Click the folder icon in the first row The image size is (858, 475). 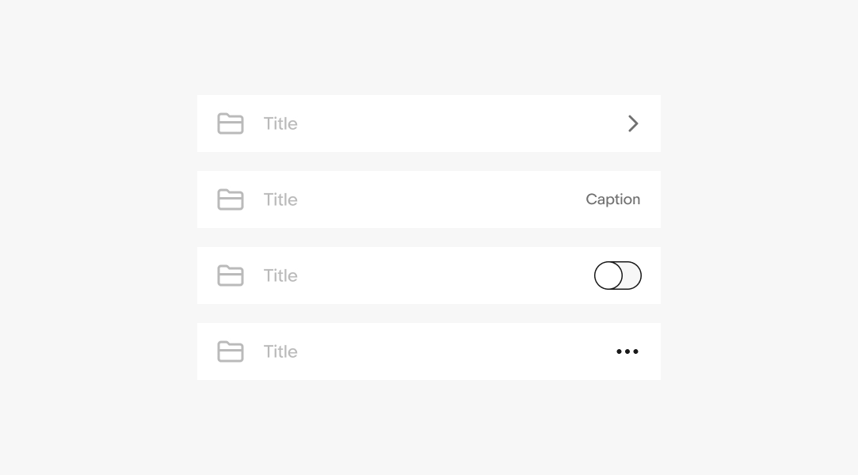[x=230, y=123]
